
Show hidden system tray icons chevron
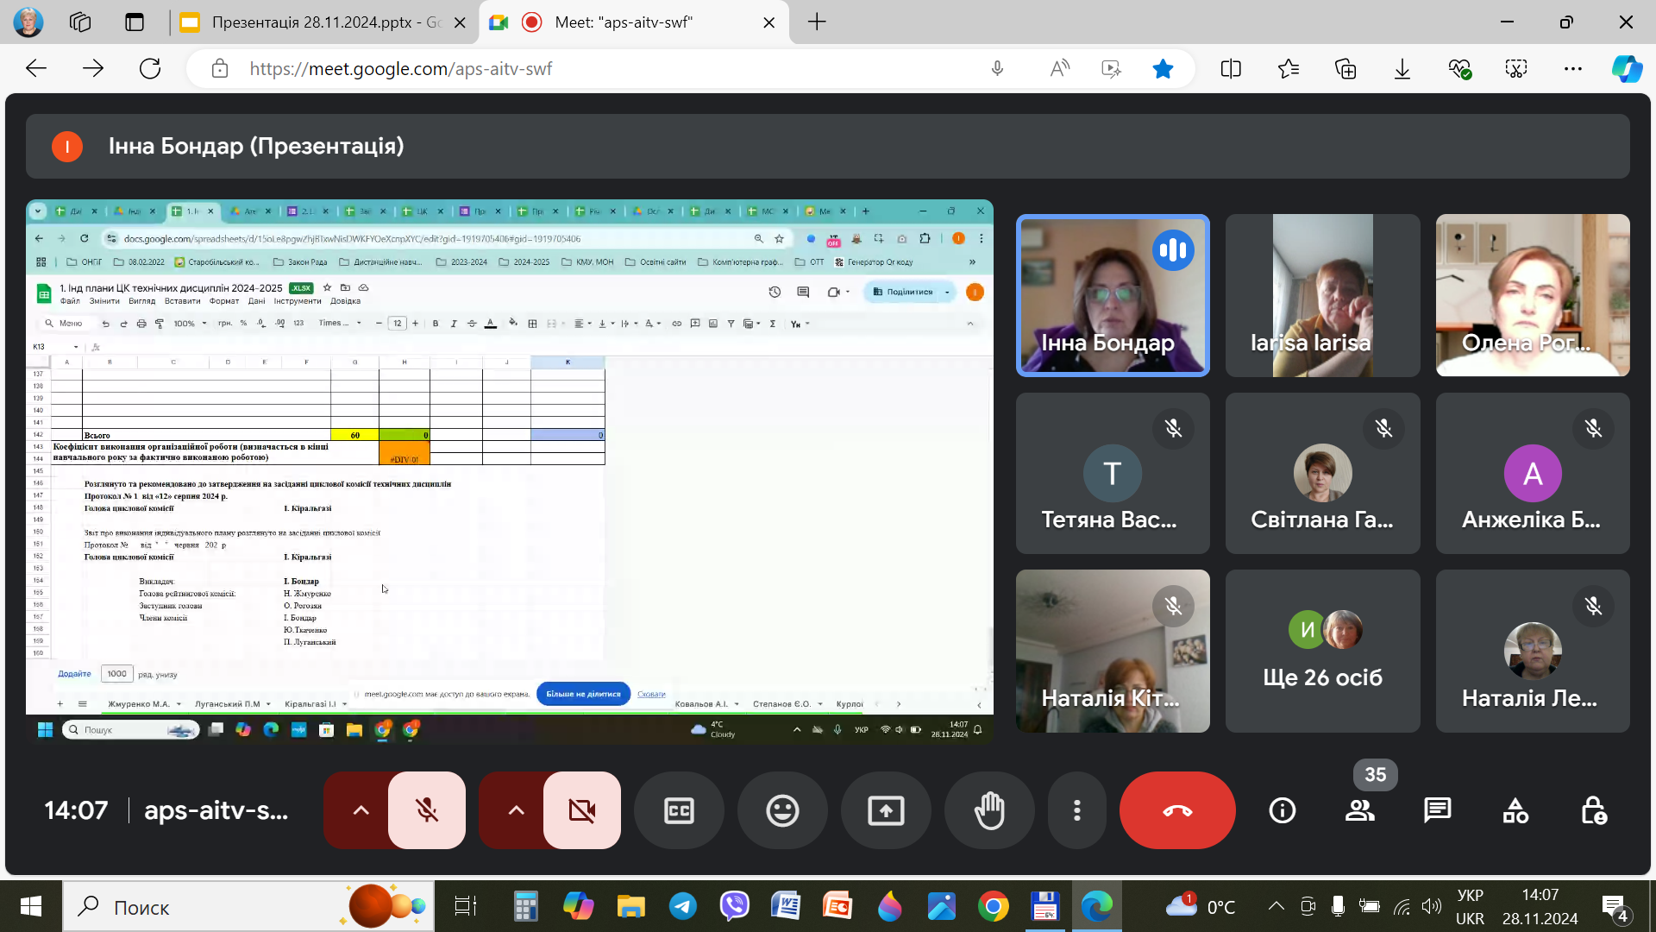(x=1276, y=906)
